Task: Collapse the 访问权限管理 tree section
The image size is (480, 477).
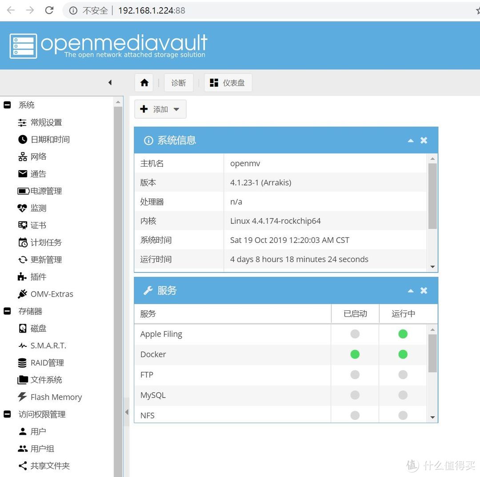Action: tap(7, 414)
